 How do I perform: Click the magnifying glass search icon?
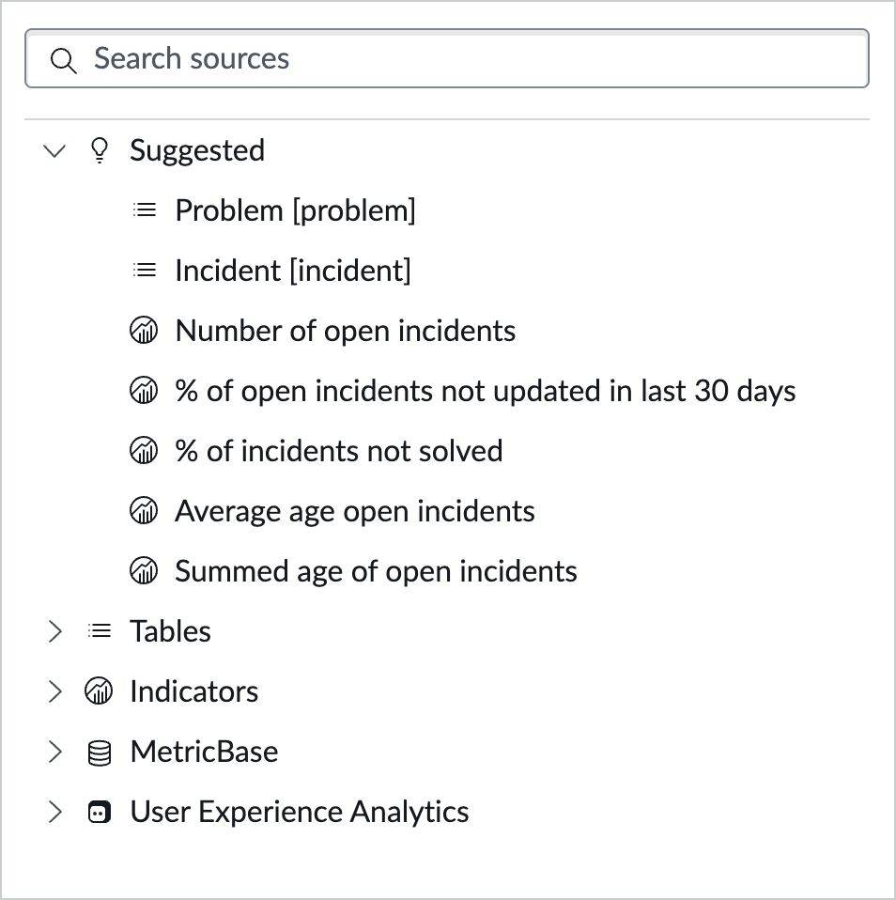coord(63,60)
